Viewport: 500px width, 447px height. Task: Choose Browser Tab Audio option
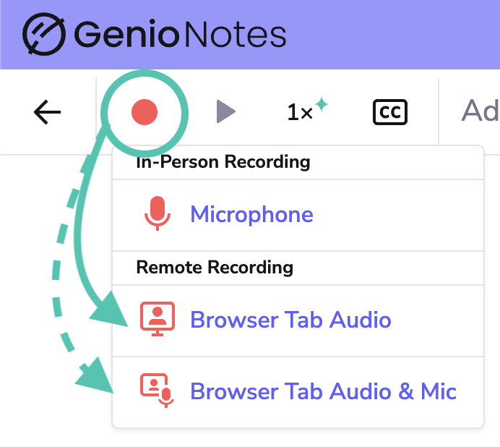click(298, 320)
